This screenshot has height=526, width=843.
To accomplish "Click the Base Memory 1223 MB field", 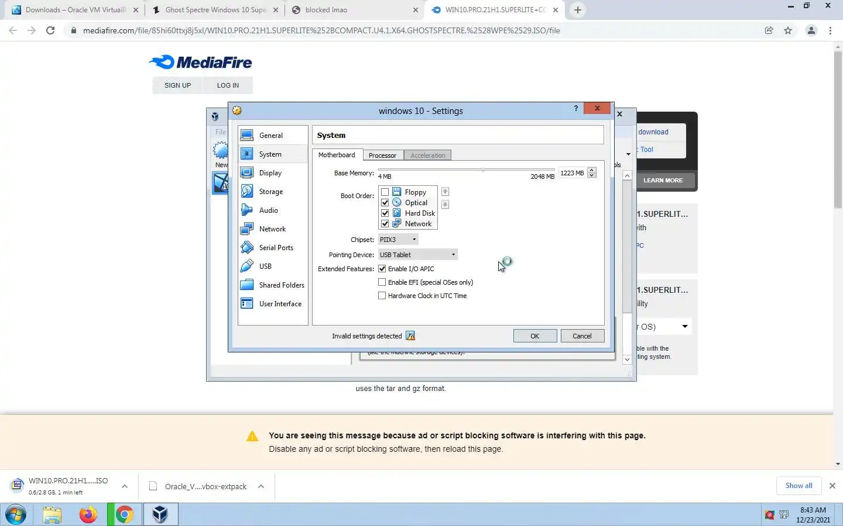I will [x=572, y=173].
